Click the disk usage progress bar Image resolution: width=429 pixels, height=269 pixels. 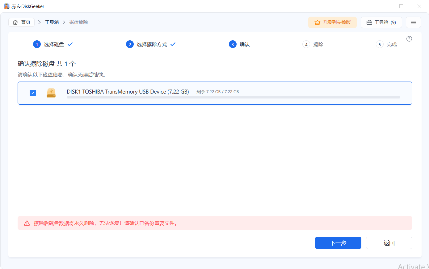(x=233, y=97)
